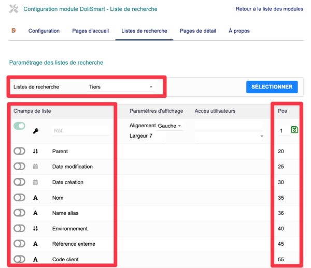Image resolution: width=311 pixels, height=268 pixels.
Task: Enable the Parent field toggle
Action: point(20,151)
